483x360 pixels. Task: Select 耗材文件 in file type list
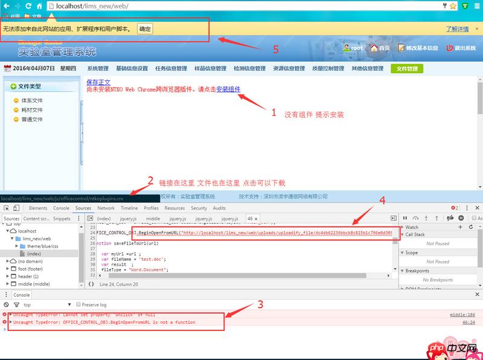[x=32, y=110]
